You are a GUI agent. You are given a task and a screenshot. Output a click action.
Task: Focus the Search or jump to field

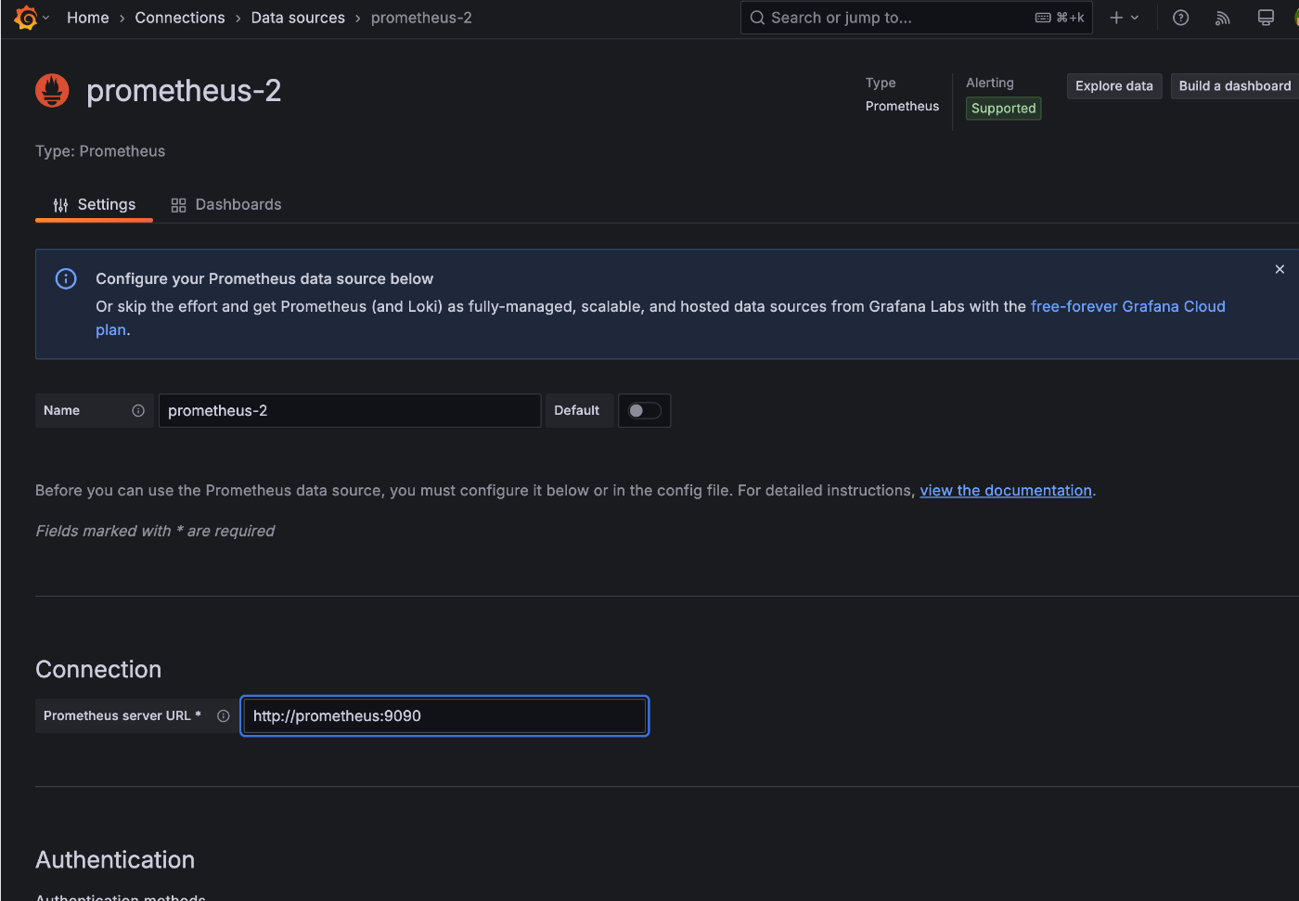891,18
